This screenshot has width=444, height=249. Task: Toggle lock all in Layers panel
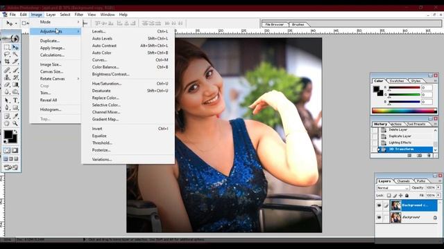point(407,195)
